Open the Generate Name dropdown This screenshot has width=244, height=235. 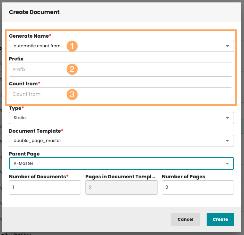point(121,46)
